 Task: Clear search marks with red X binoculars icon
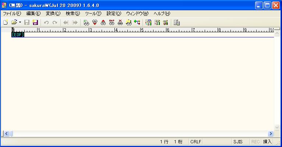(120, 22)
